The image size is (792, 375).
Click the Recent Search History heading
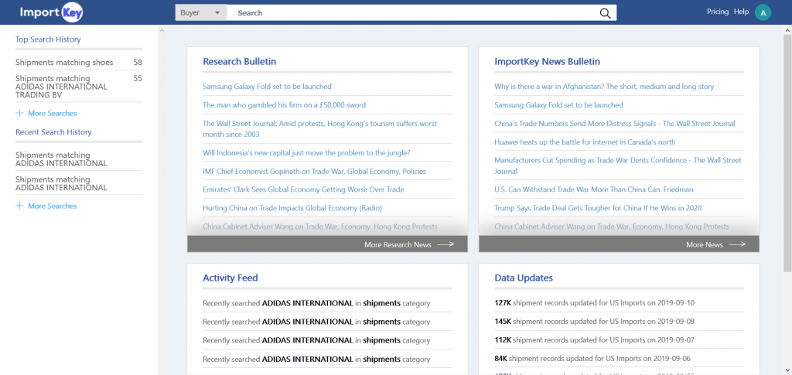coord(53,132)
